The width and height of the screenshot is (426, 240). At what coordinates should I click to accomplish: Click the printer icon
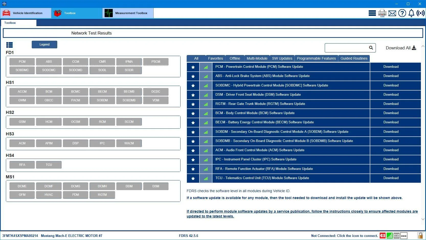click(x=382, y=13)
